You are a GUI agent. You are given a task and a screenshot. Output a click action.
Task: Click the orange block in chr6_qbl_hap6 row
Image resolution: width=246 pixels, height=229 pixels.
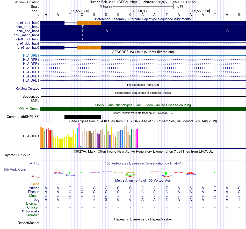tap(89, 48)
